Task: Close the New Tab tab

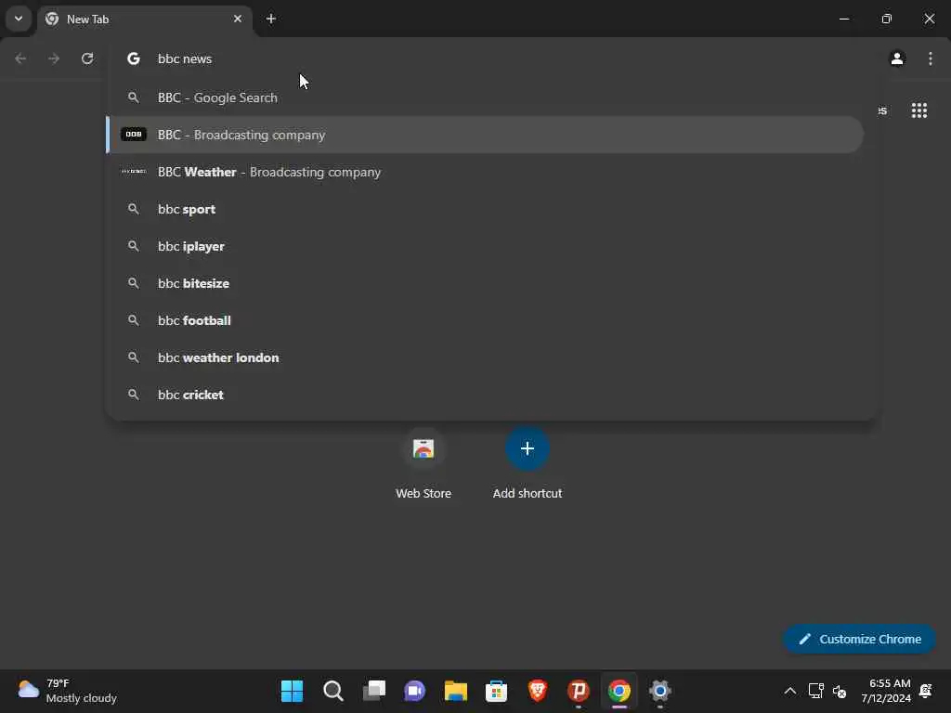Action: point(238,19)
